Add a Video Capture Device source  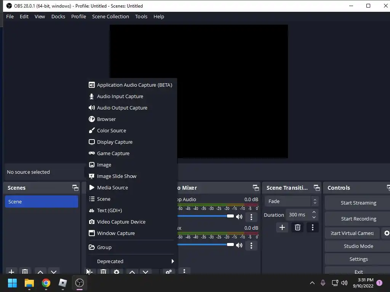click(131, 222)
